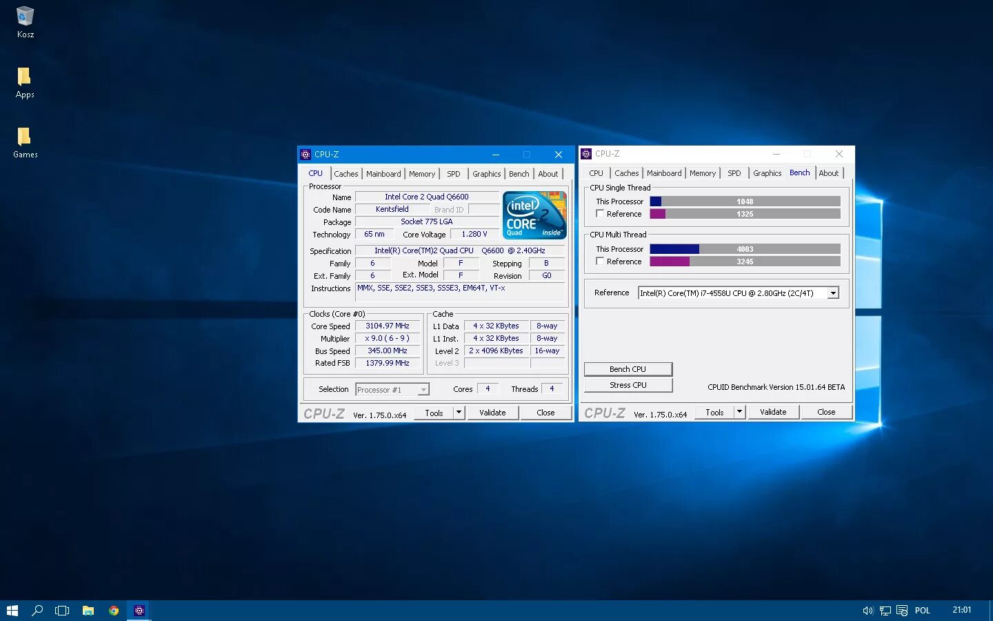Switch to CPU tab in right window
The image size is (993, 621).
(596, 173)
